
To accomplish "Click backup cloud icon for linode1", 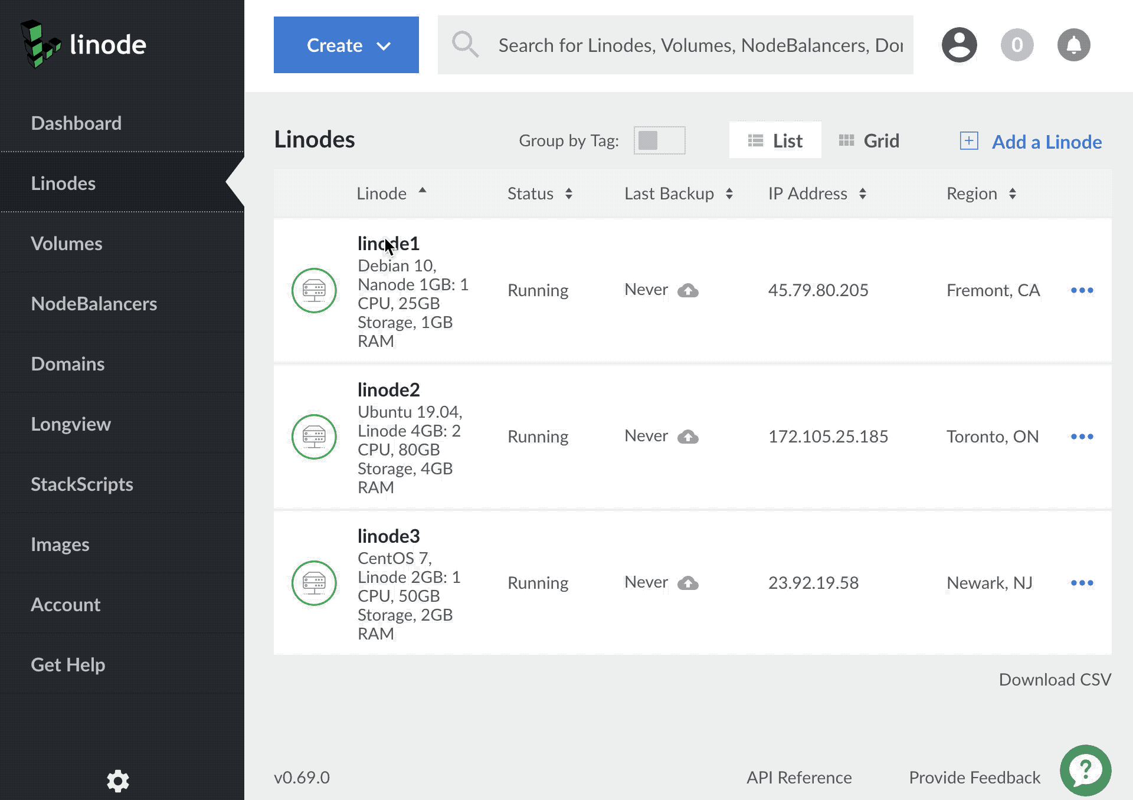I will click(687, 290).
